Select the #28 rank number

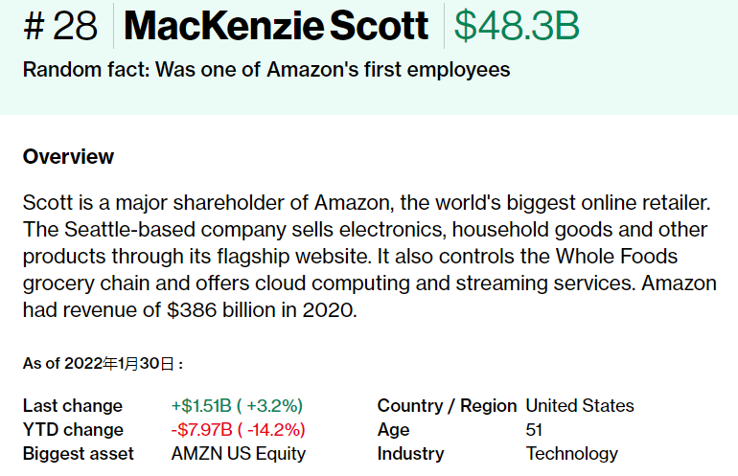(x=60, y=27)
